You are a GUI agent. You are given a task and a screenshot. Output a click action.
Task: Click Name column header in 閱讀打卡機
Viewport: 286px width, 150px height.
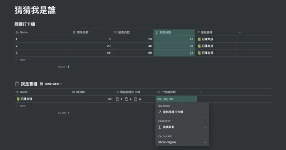[x=42, y=33]
